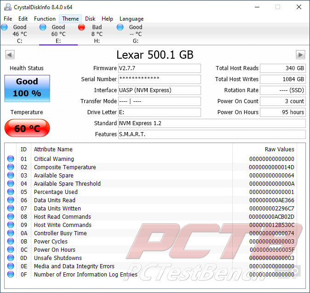Select drive E: Good 60 °C tab
This screenshot has height=293, width=310.
[58, 34]
